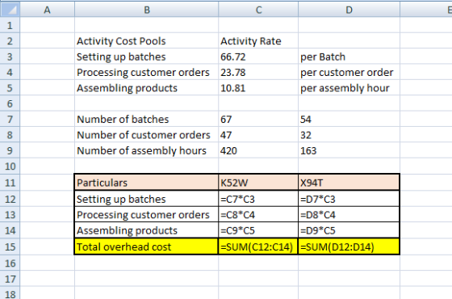Screen dimensions: 452x299
Task: Select column A header
Action: click(x=48, y=10)
